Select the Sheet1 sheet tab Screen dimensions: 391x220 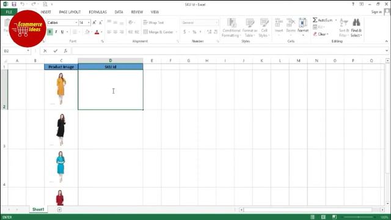(38, 210)
